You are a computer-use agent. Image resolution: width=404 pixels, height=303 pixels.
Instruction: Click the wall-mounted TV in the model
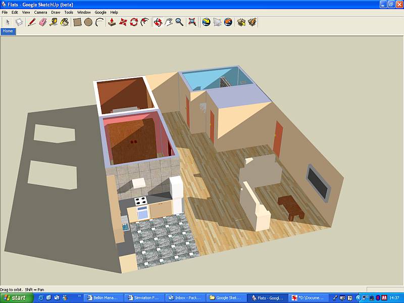point(318,182)
